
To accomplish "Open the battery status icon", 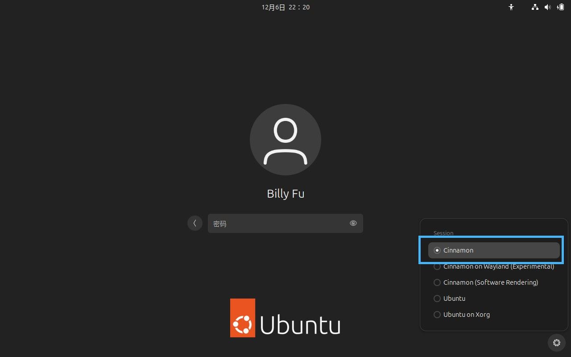I will pos(561,7).
